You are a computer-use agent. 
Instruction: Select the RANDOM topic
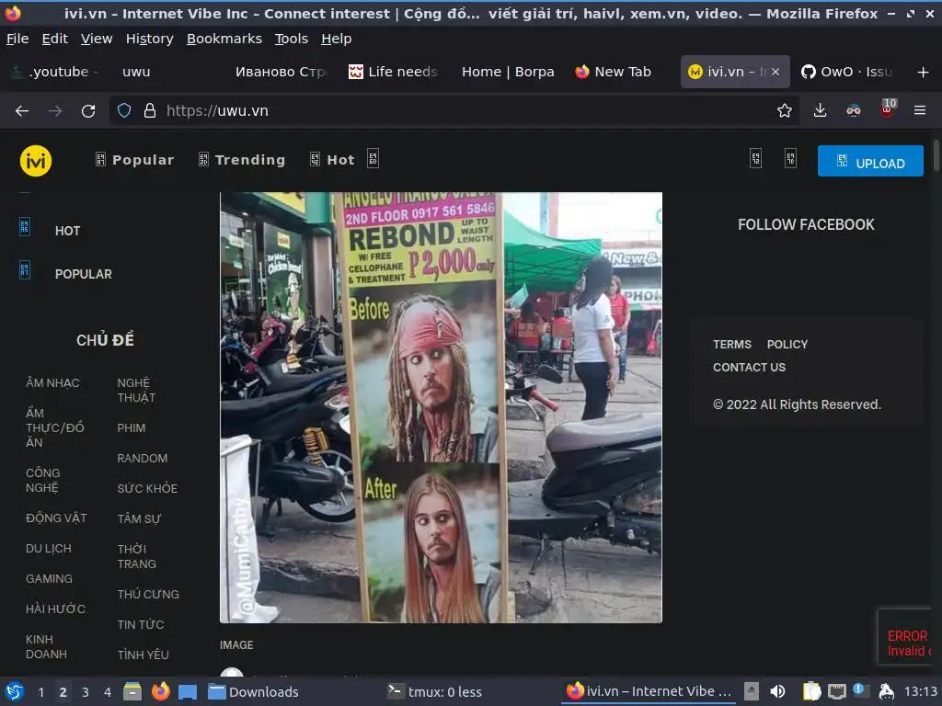[x=143, y=458]
